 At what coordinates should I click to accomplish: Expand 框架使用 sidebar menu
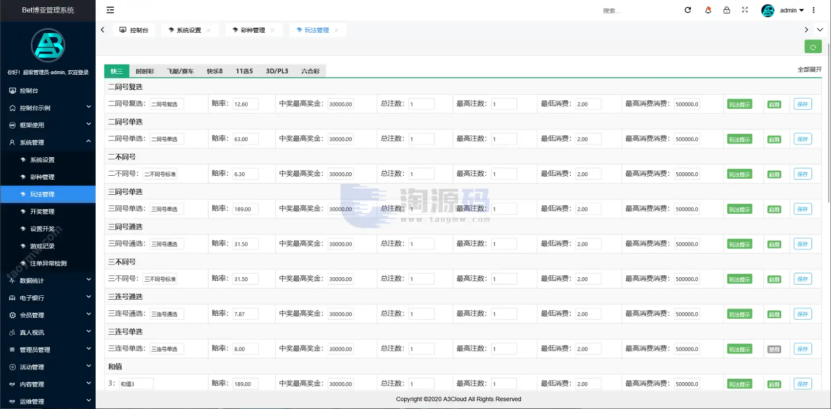[88, 124]
